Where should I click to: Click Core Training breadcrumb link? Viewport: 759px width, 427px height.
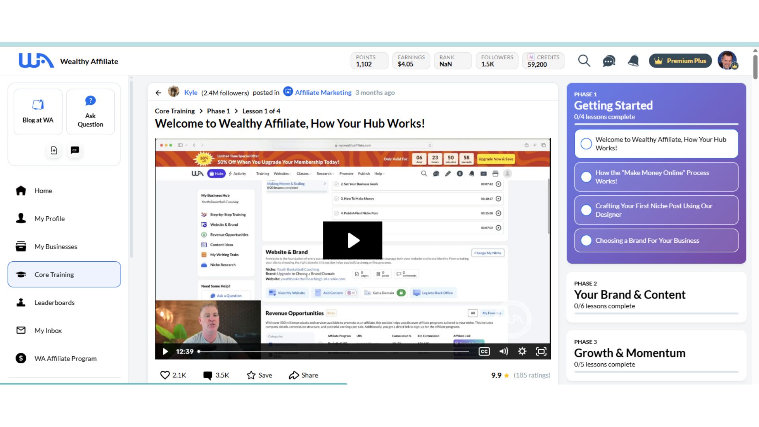[175, 111]
